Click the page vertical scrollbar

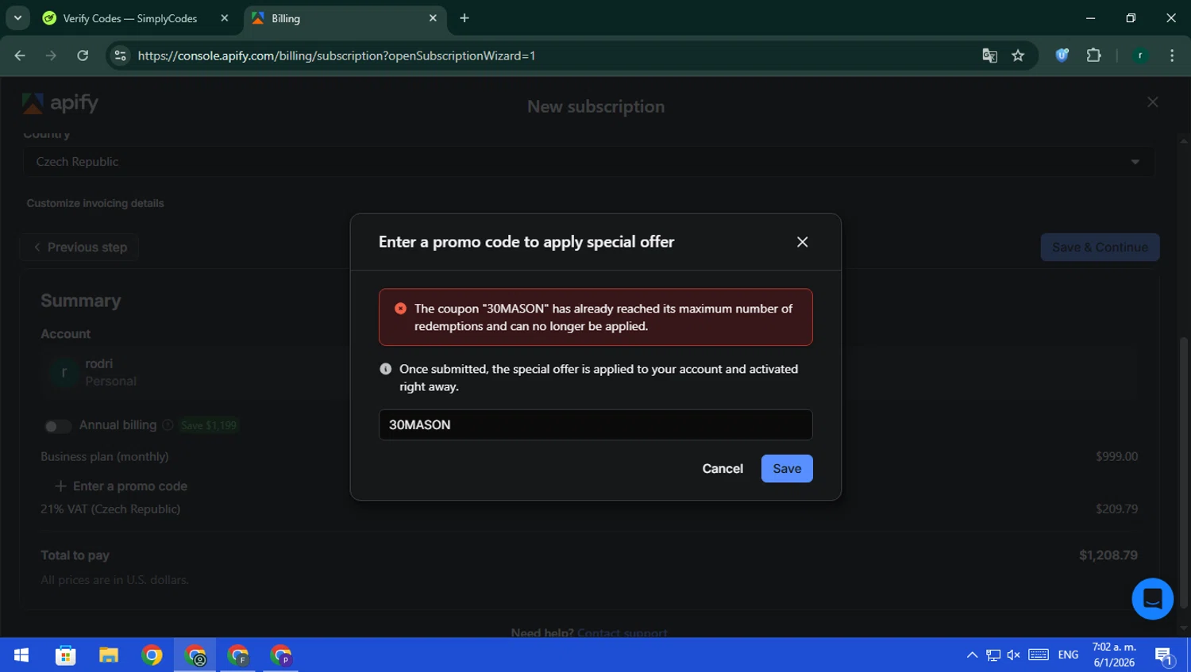point(1184,472)
